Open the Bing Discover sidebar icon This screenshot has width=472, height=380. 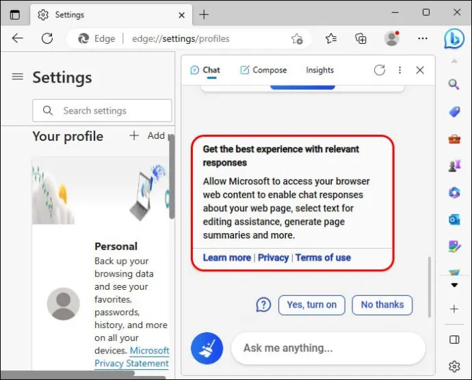click(454, 38)
